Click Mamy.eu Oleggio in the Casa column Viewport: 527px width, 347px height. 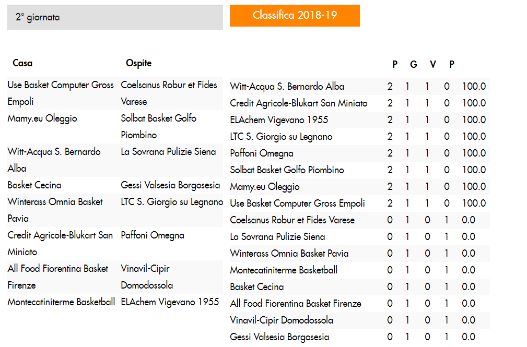pyautogui.click(x=42, y=118)
